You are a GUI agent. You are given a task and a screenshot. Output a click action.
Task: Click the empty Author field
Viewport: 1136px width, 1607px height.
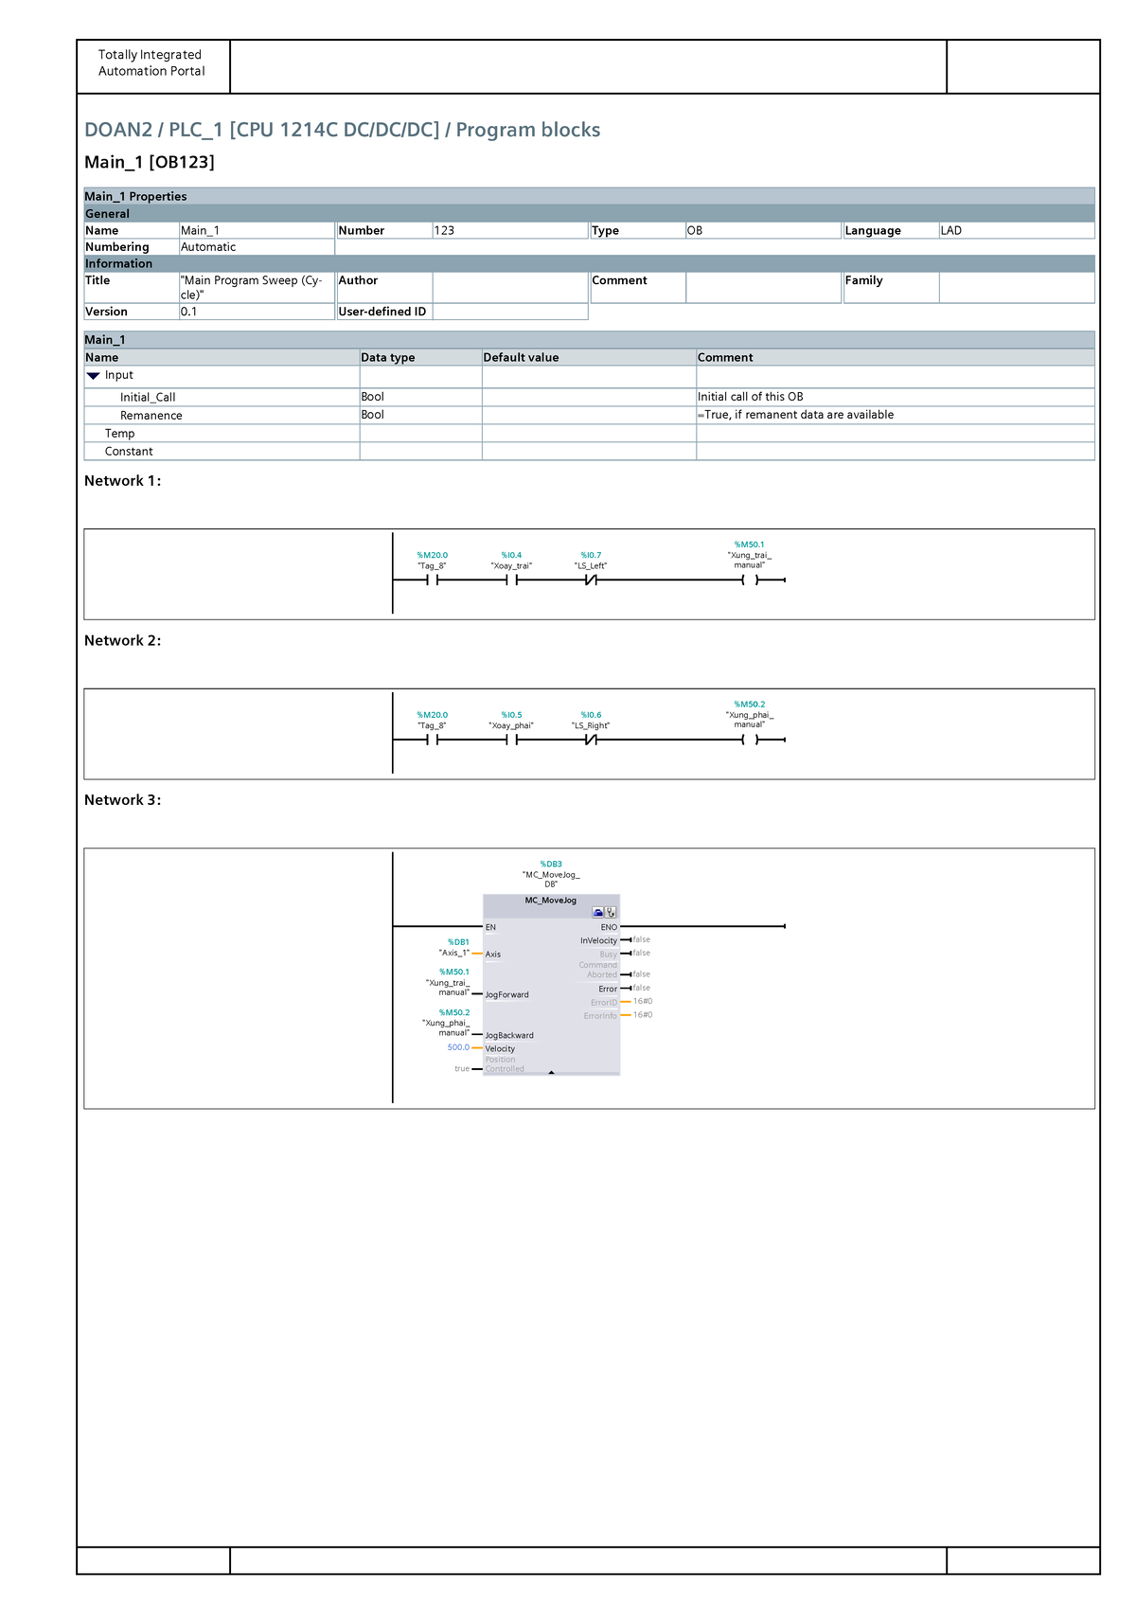click(x=510, y=288)
